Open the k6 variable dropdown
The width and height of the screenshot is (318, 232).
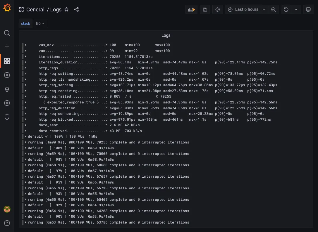[x=40, y=23]
